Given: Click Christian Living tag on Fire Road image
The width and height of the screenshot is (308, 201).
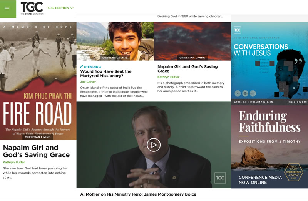Looking at the screenshot, I should [x=38, y=137].
